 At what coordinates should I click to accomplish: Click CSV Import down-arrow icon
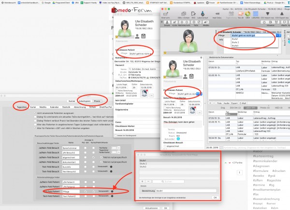pyautogui.click(x=267, y=14)
